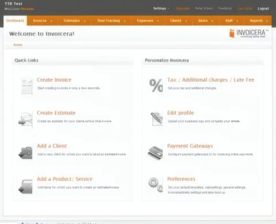This screenshot has height=224, width=276.
Task: Click the Feedback link in the header
Action: 225,9
